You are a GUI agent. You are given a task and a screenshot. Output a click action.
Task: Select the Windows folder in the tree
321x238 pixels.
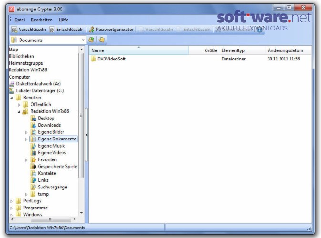coord(33,215)
